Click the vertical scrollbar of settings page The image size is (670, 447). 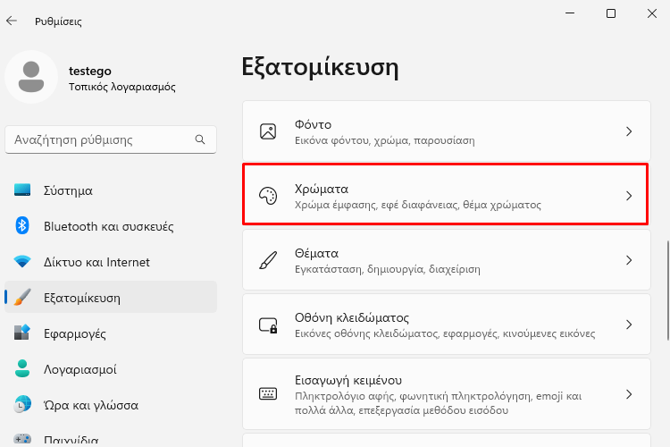(668, 291)
